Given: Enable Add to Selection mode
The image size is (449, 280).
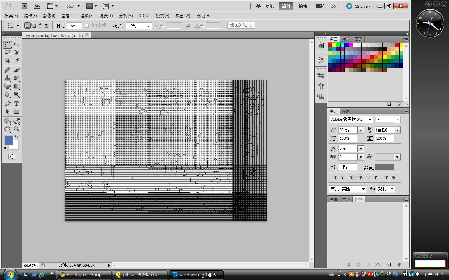Looking at the screenshot, I should (x=34, y=26).
